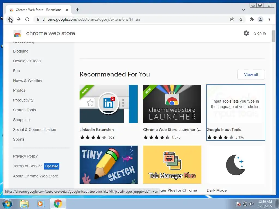Open the Windows Start menu

tap(7, 204)
